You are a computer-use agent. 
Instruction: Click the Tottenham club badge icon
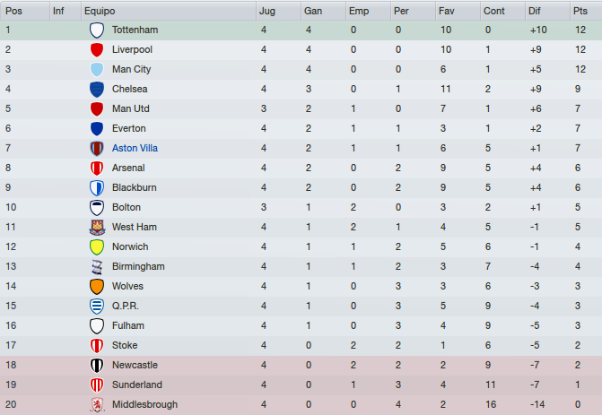[97, 30]
